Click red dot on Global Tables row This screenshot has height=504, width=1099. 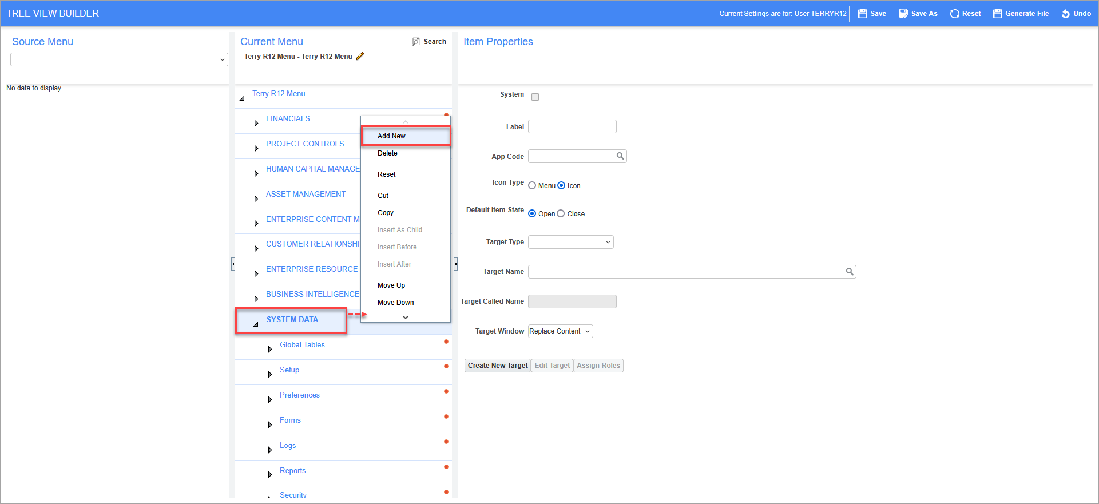[x=446, y=342]
